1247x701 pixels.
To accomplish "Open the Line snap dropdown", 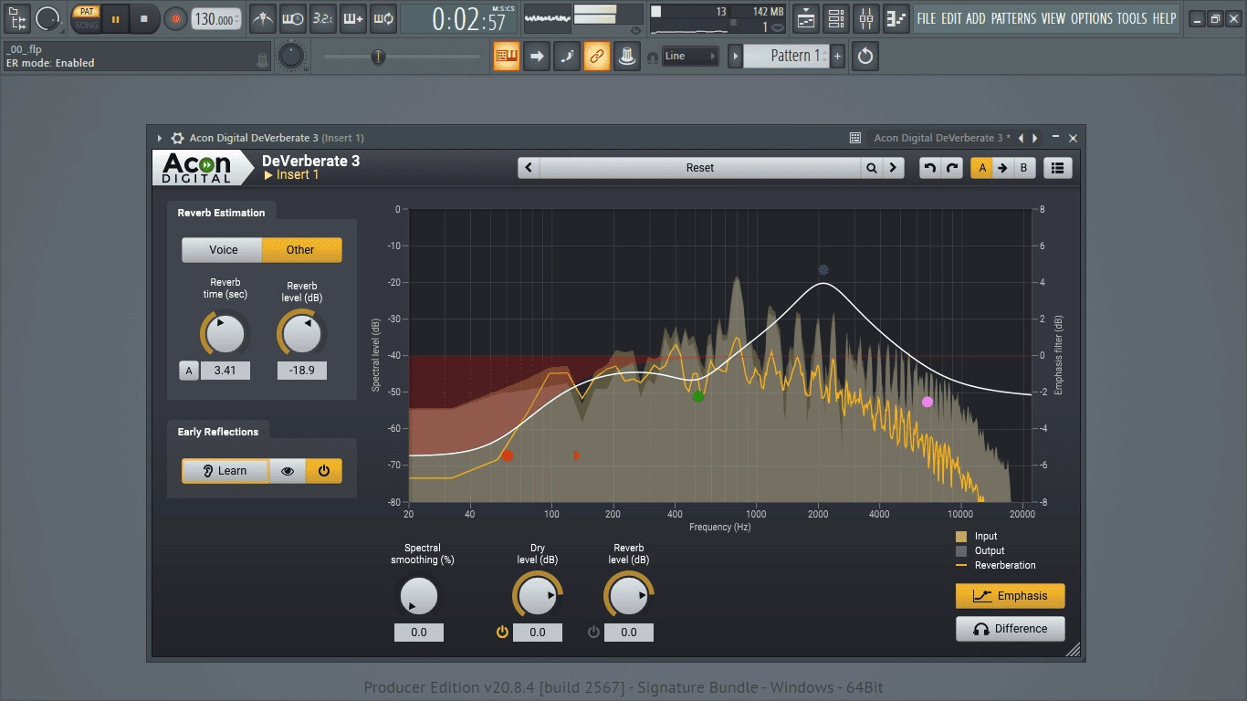I will pos(690,56).
